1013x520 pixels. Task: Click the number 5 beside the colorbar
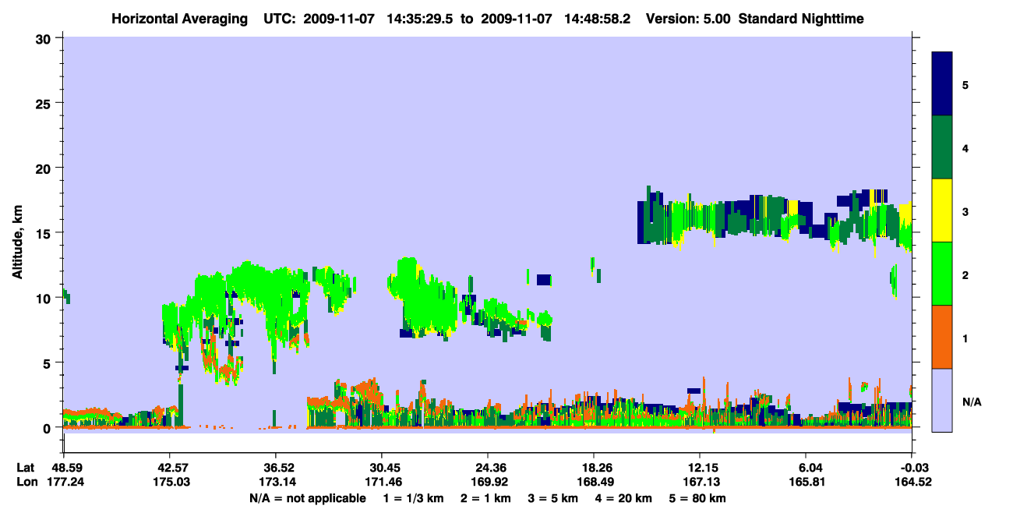point(965,85)
